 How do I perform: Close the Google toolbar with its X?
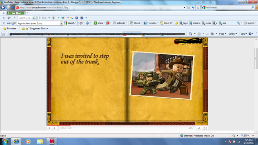pos(4,23)
